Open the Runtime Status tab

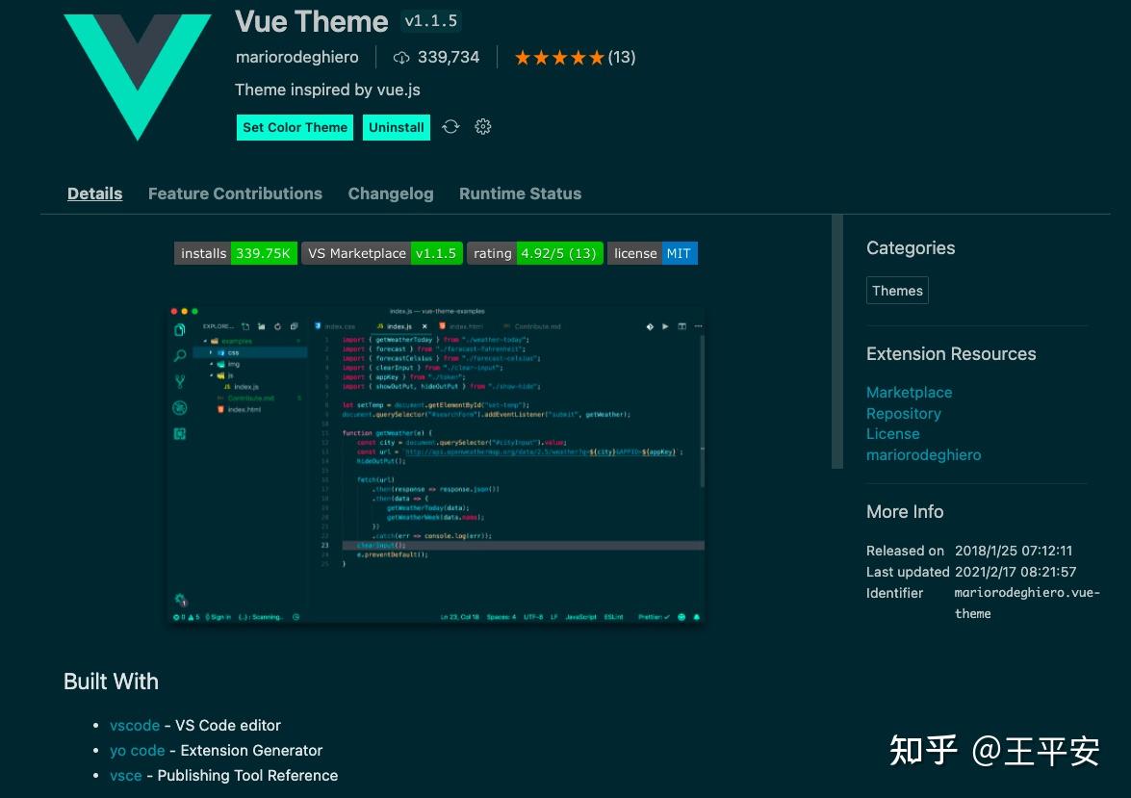[520, 193]
